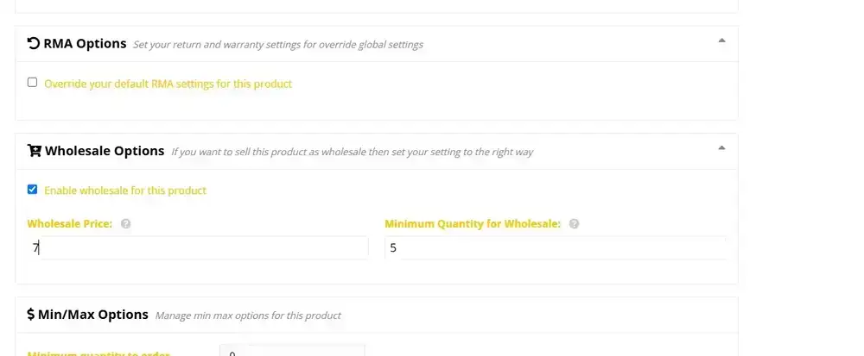Click the Wholesale Options section heading

tap(104, 151)
